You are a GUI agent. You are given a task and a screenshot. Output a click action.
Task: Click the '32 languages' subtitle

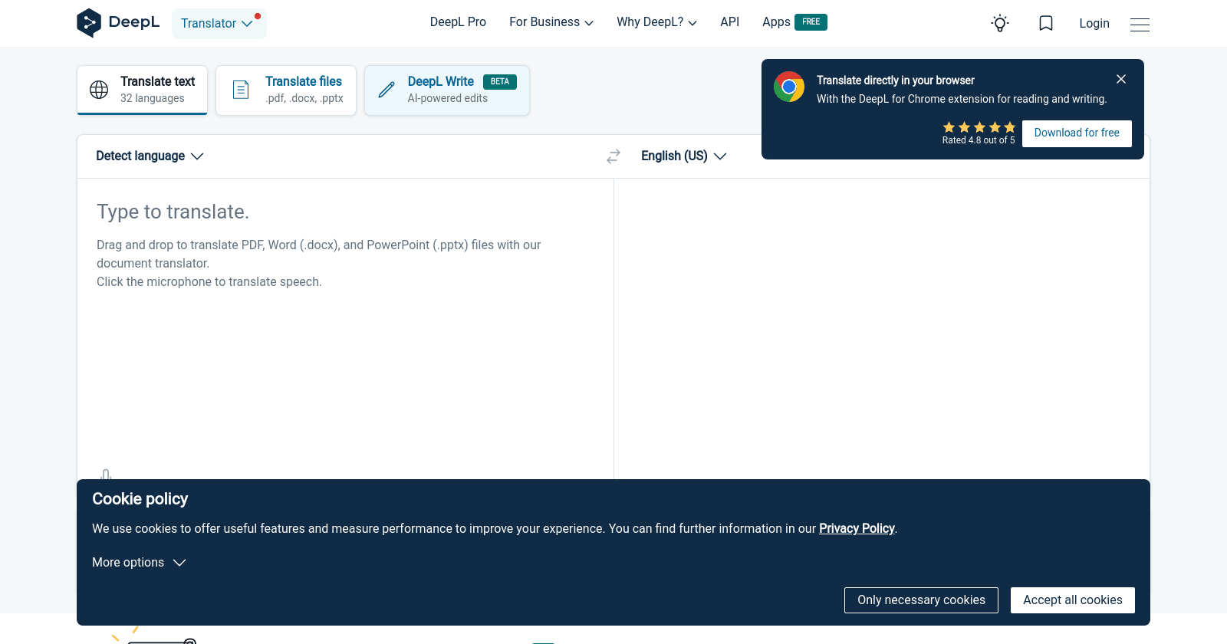coord(152,99)
